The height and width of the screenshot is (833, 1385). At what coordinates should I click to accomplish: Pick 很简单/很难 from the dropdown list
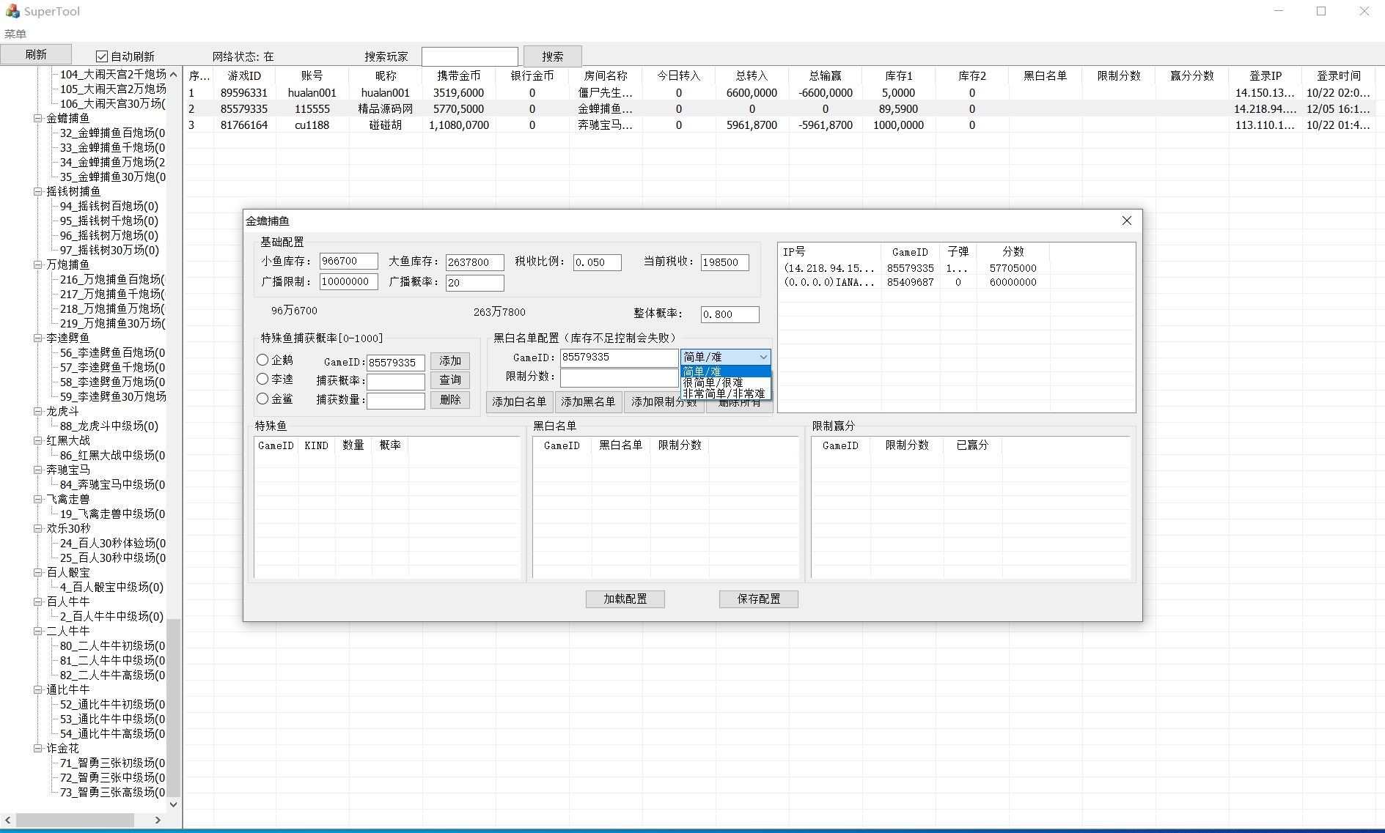[x=713, y=382]
